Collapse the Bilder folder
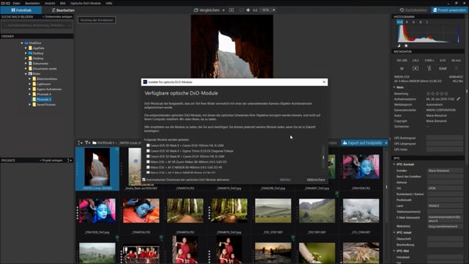This screenshot has height=264, width=469. coord(26,73)
